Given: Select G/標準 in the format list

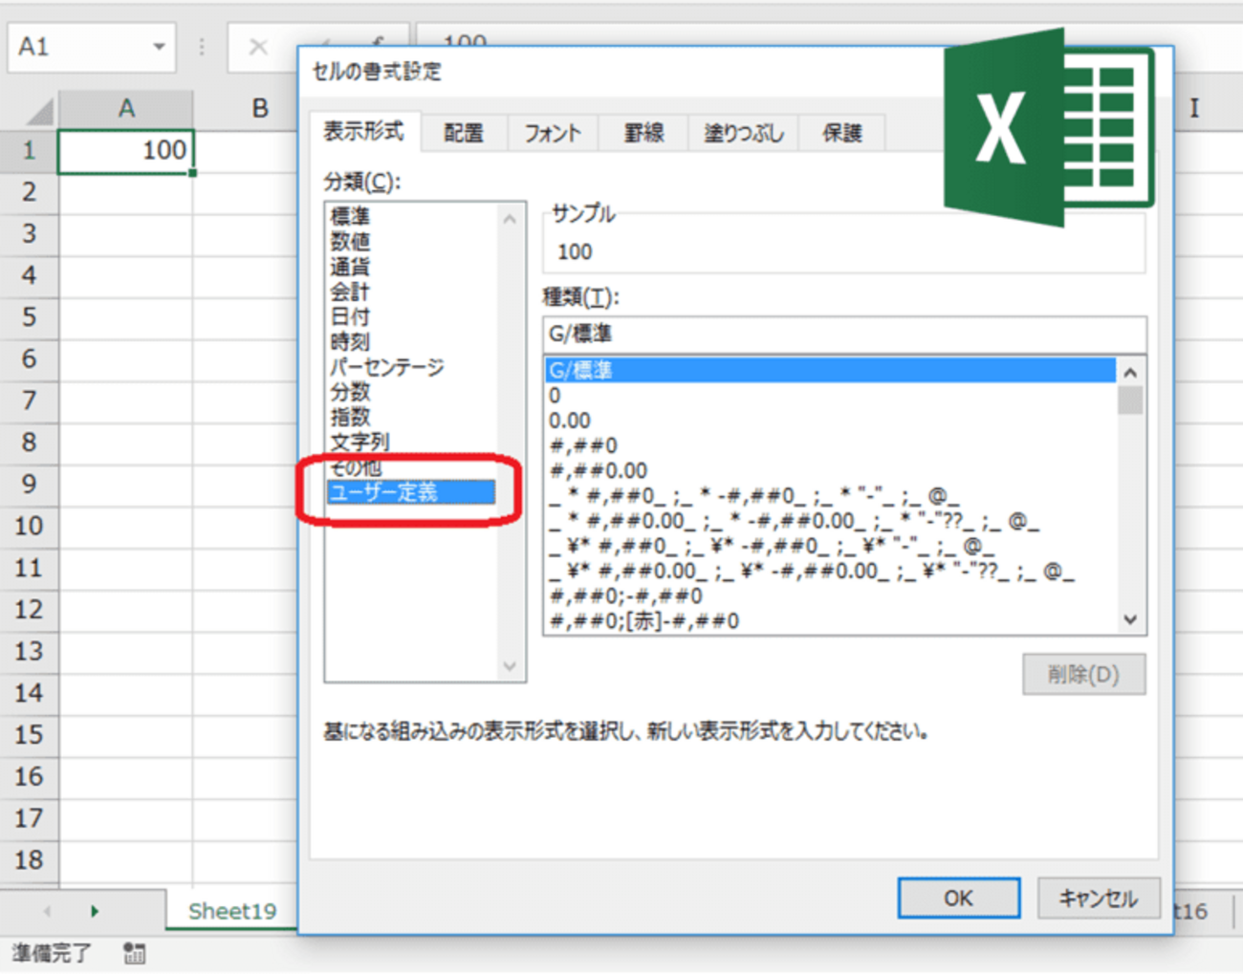Looking at the screenshot, I should point(830,370).
